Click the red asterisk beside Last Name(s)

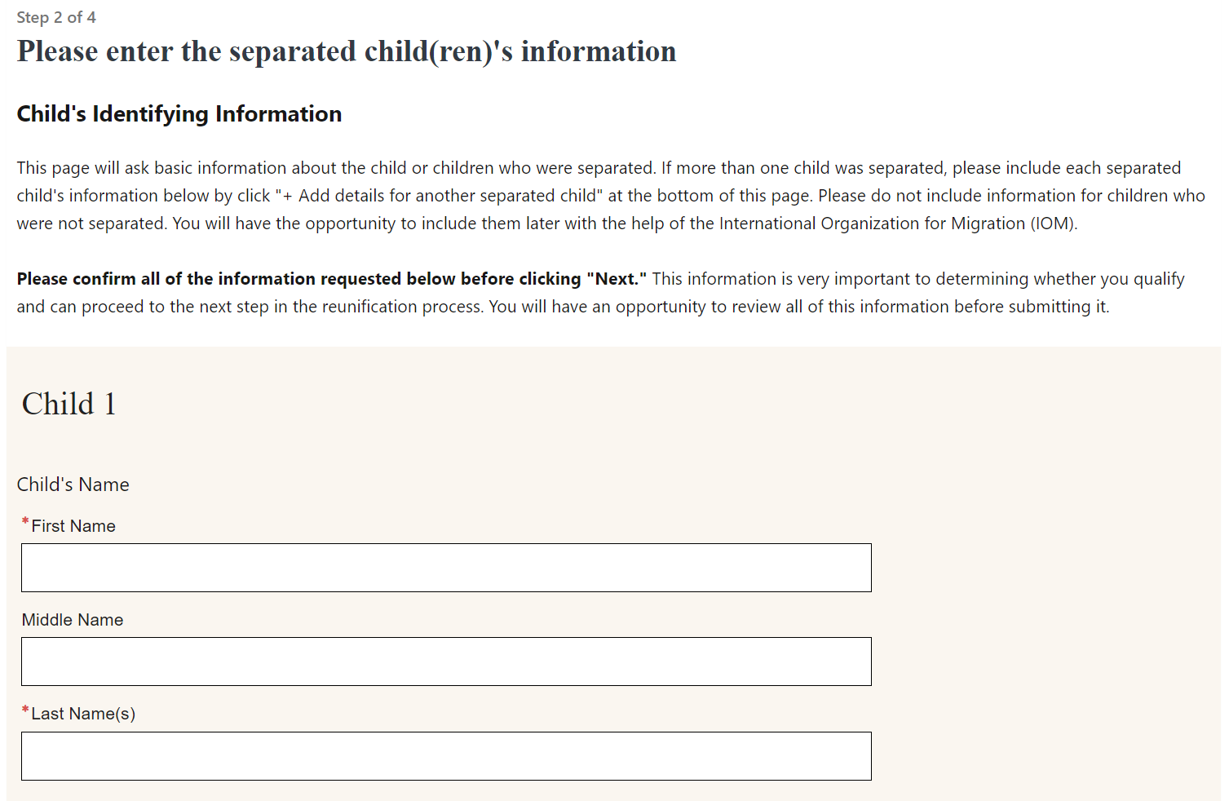tap(25, 710)
